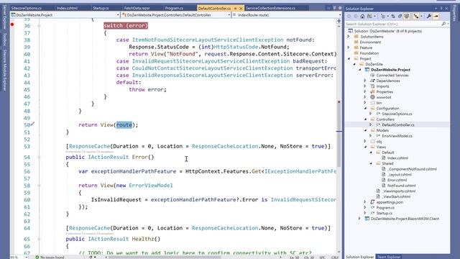Screen dimensions: 460x259
Task: Expand the Feature folder
Action: point(349,47)
